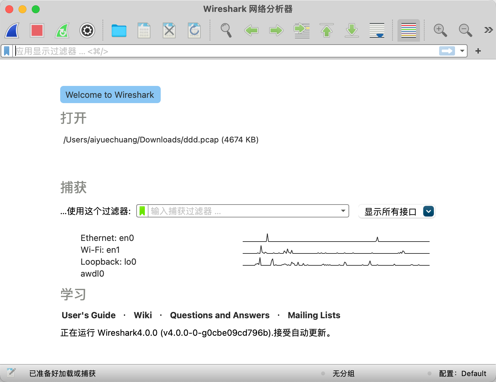
Task: Expand the toolbar overflow chevron
Action: click(488, 30)
